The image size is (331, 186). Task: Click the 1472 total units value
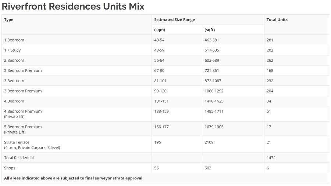271,158
